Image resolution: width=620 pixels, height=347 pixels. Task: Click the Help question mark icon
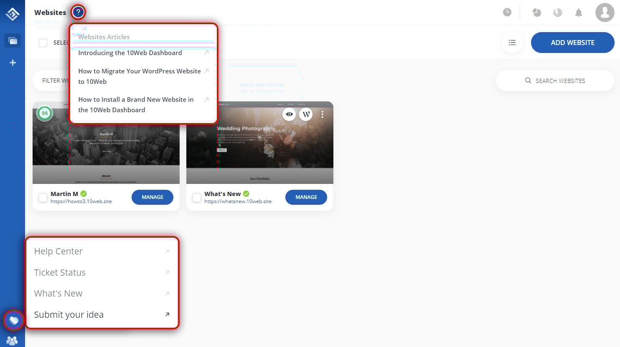[78, 12]
